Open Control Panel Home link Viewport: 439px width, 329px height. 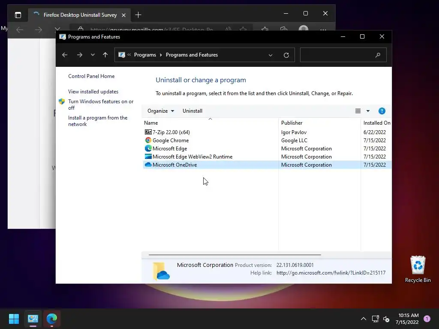point(91,76)
